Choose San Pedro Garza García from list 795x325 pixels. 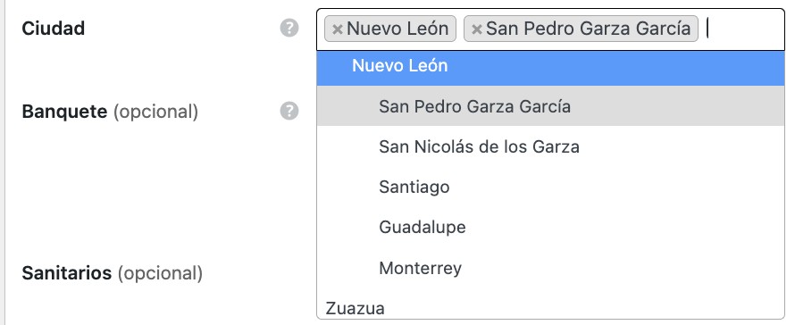point(550,106)
